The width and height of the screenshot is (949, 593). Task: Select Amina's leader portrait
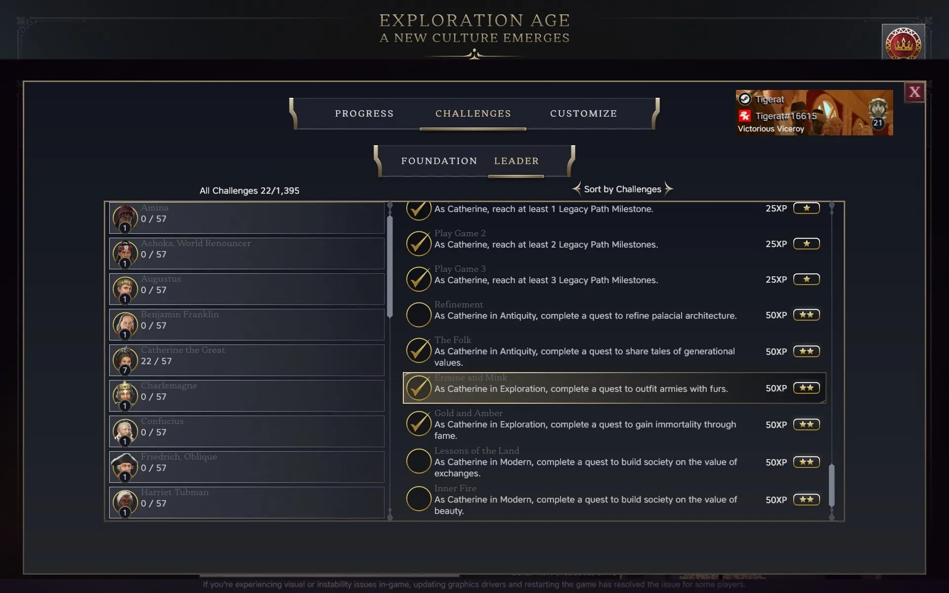(125, 217)
